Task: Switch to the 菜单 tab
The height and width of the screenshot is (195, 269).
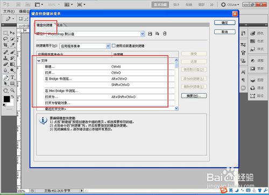Action: 60,25
